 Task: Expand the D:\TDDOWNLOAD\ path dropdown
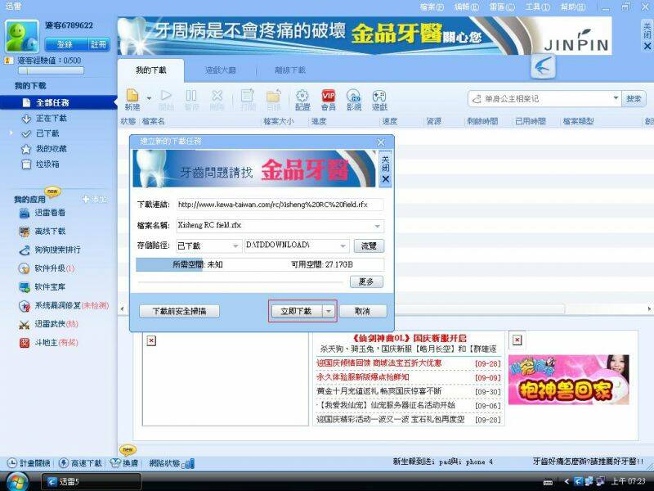344,245
